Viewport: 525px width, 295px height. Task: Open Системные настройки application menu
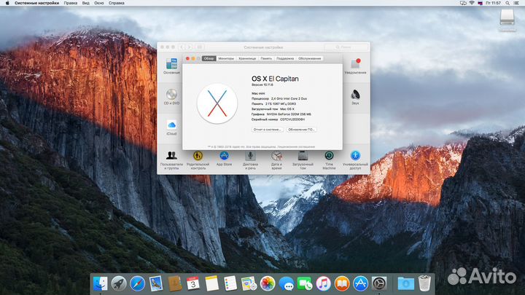point(37,3)
